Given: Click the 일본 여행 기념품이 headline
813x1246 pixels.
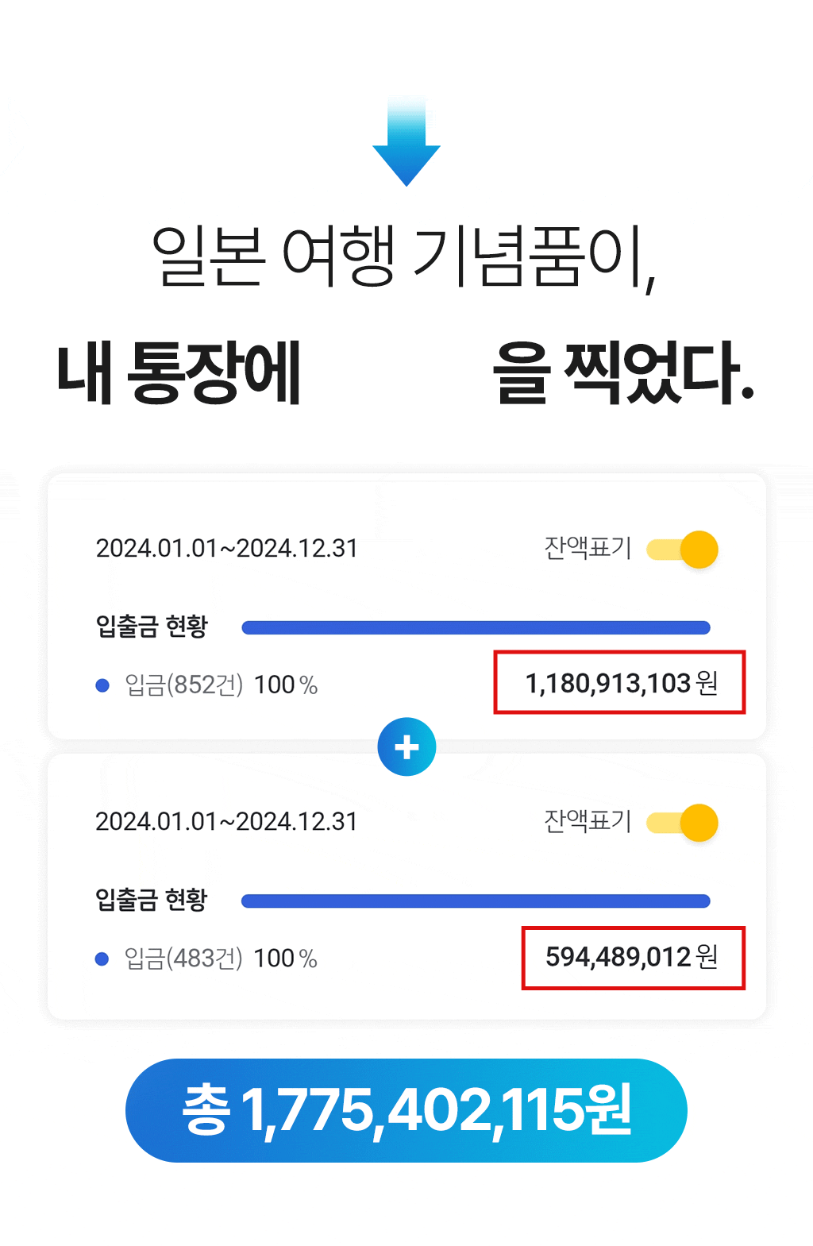Looking at the screenshot, I should [403, 257].
